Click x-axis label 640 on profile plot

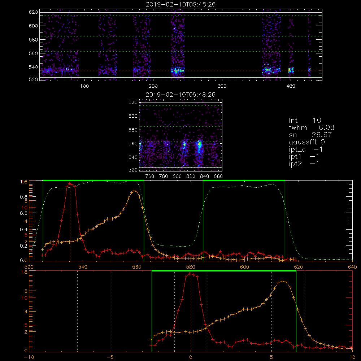pos(352,267)
